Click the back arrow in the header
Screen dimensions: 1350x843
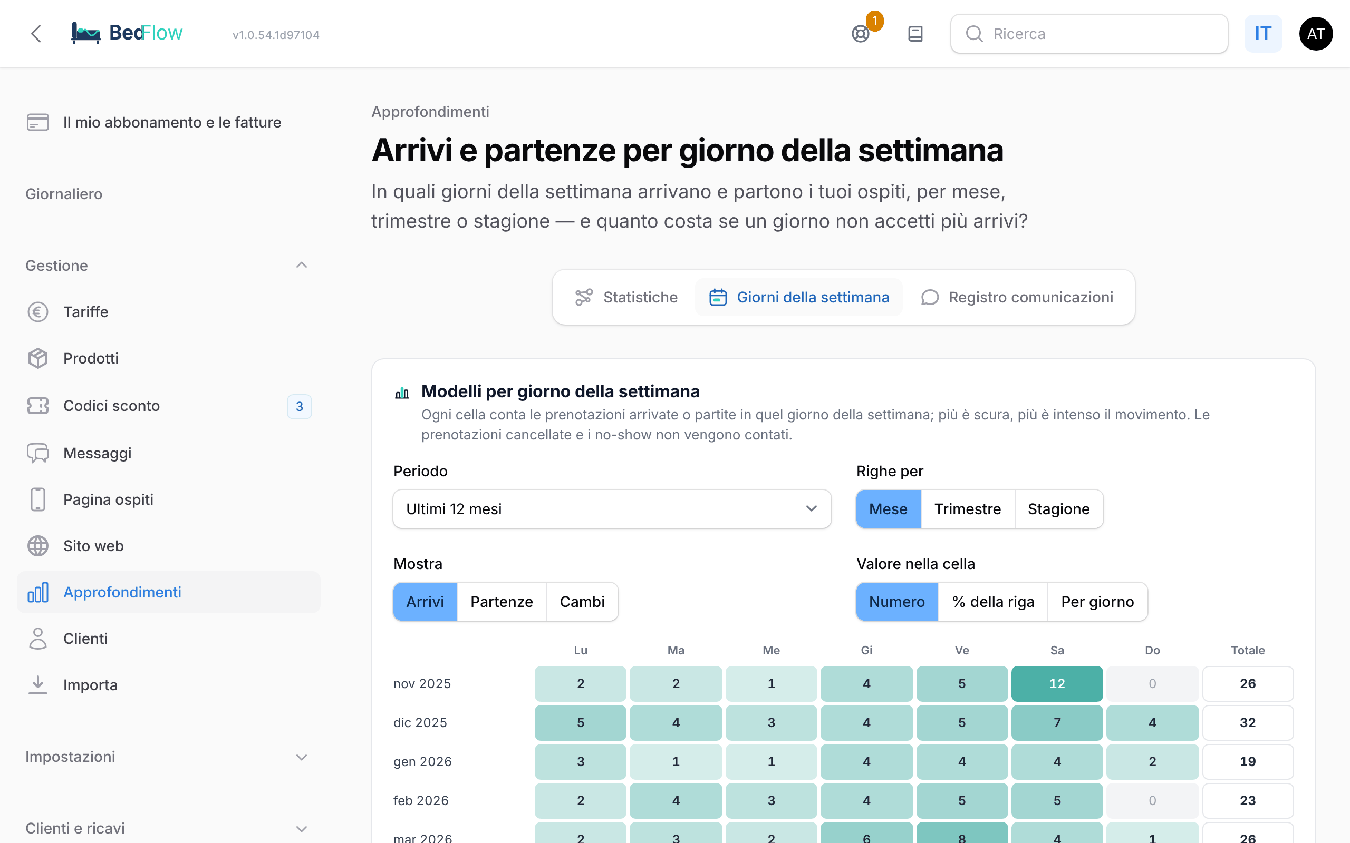point(36,33)
